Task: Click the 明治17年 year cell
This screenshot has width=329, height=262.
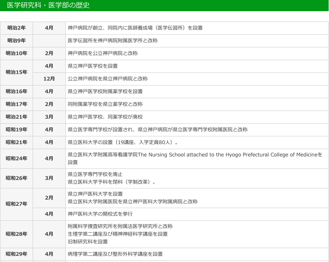Action: point(17,104)
